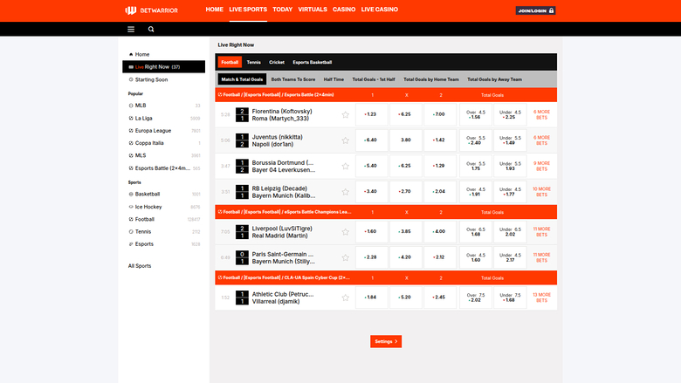Switch to the Cricket sport tab
The height and width of the screenshot is (383, 681).
tap(277, 63)
